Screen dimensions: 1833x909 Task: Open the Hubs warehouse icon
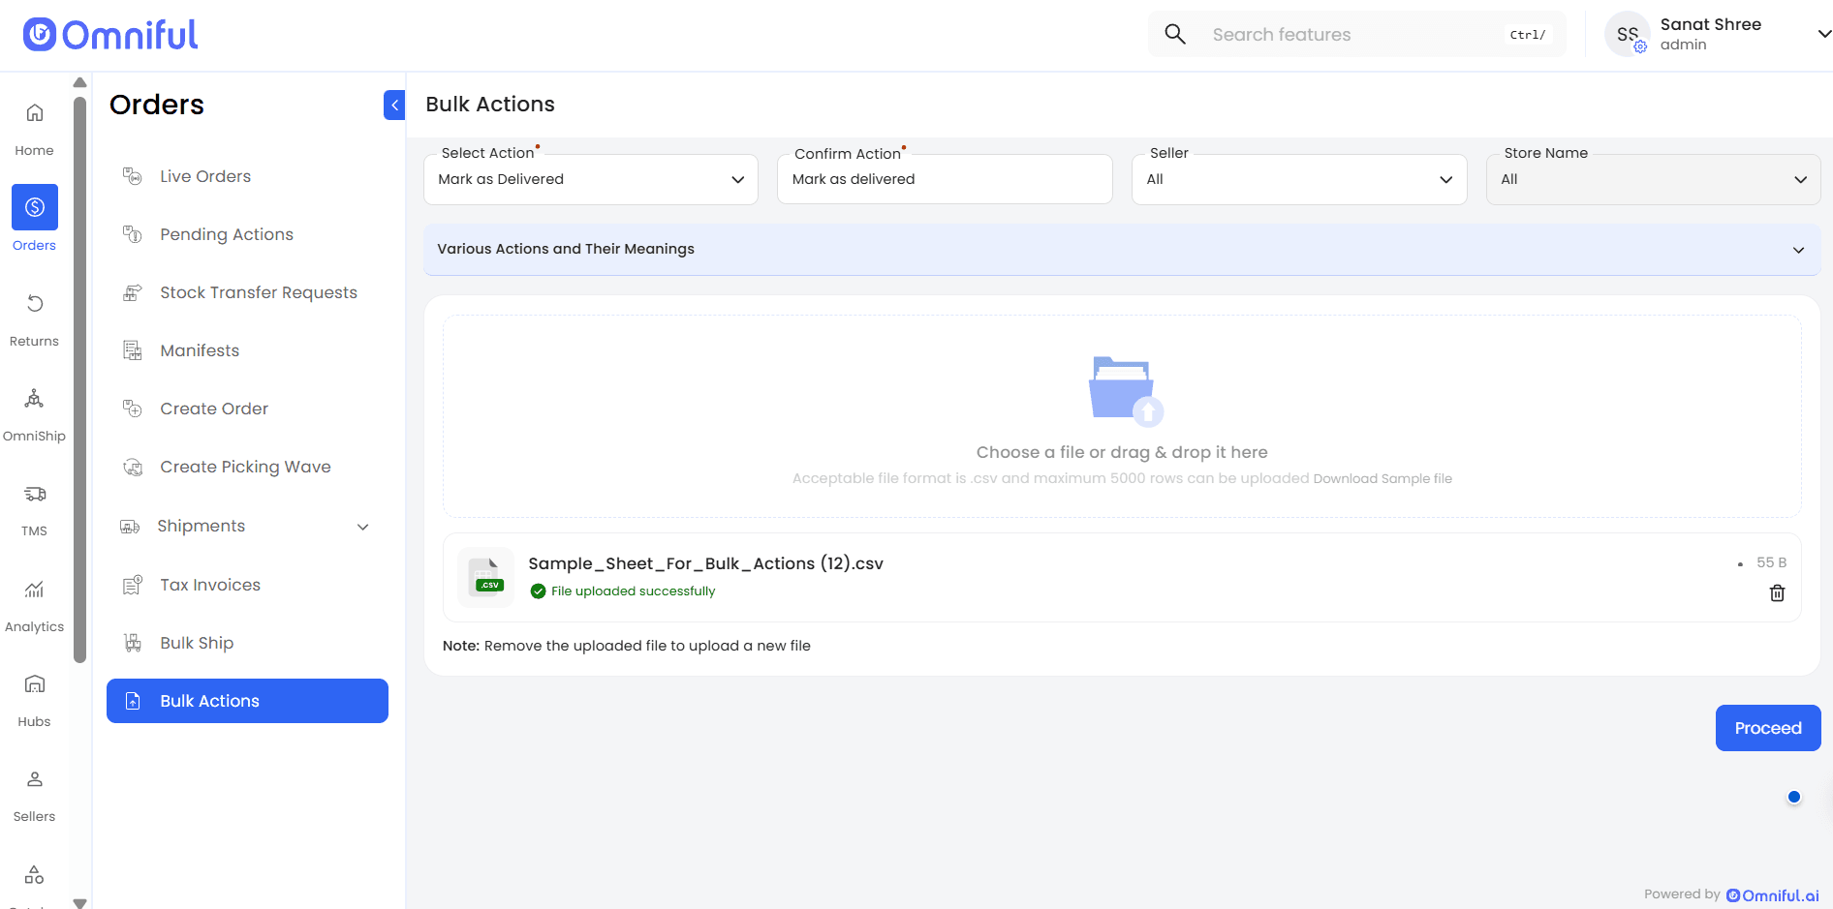pos(34,684)
